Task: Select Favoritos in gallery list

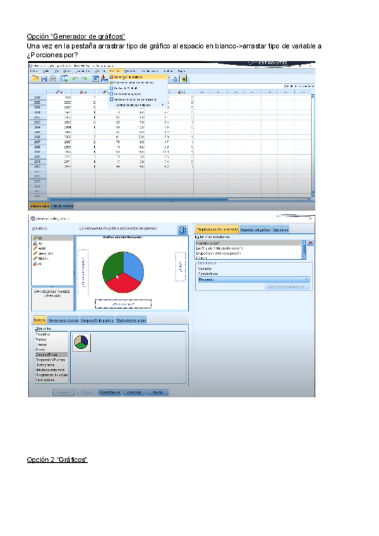Action: [52, 334]
